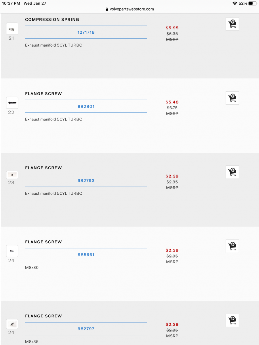Add Flange Screw 982793 to cart

(x=232, y=172)
